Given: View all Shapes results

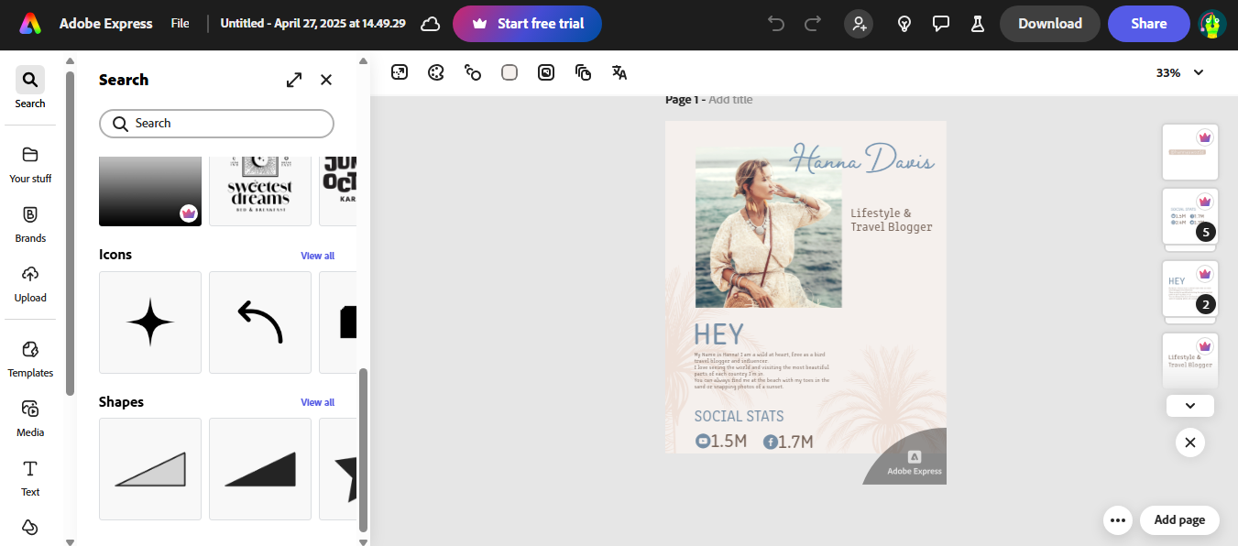Looking at the screenshot, I should 317,402.
